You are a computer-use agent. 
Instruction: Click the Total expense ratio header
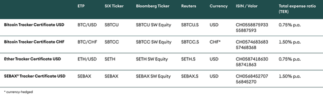[297, 9]
